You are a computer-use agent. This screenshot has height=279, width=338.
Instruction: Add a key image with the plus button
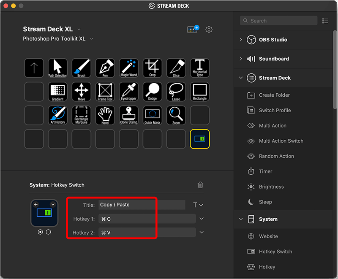tap(36, 205)
